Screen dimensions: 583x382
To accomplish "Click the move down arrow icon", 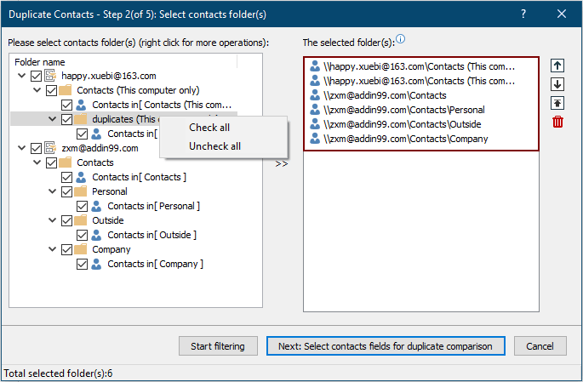I will coord(557,84).
